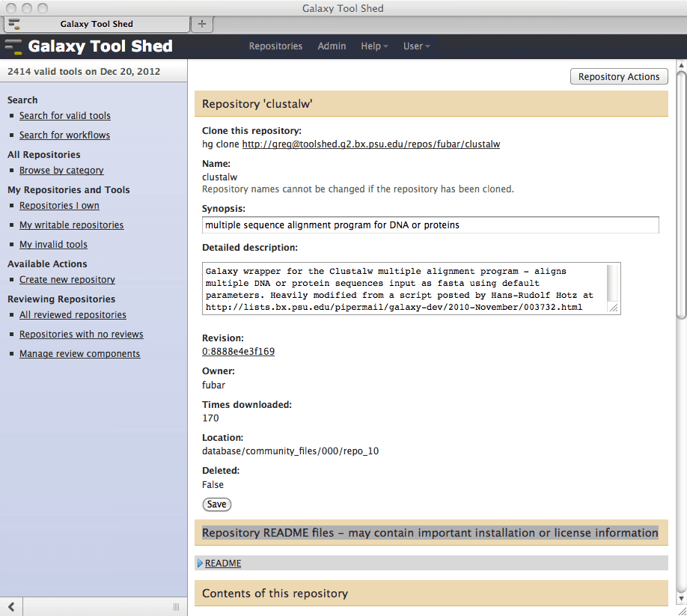Open the Repositories menu item
The height and width of the screenshot is (616, 687).
275,46
